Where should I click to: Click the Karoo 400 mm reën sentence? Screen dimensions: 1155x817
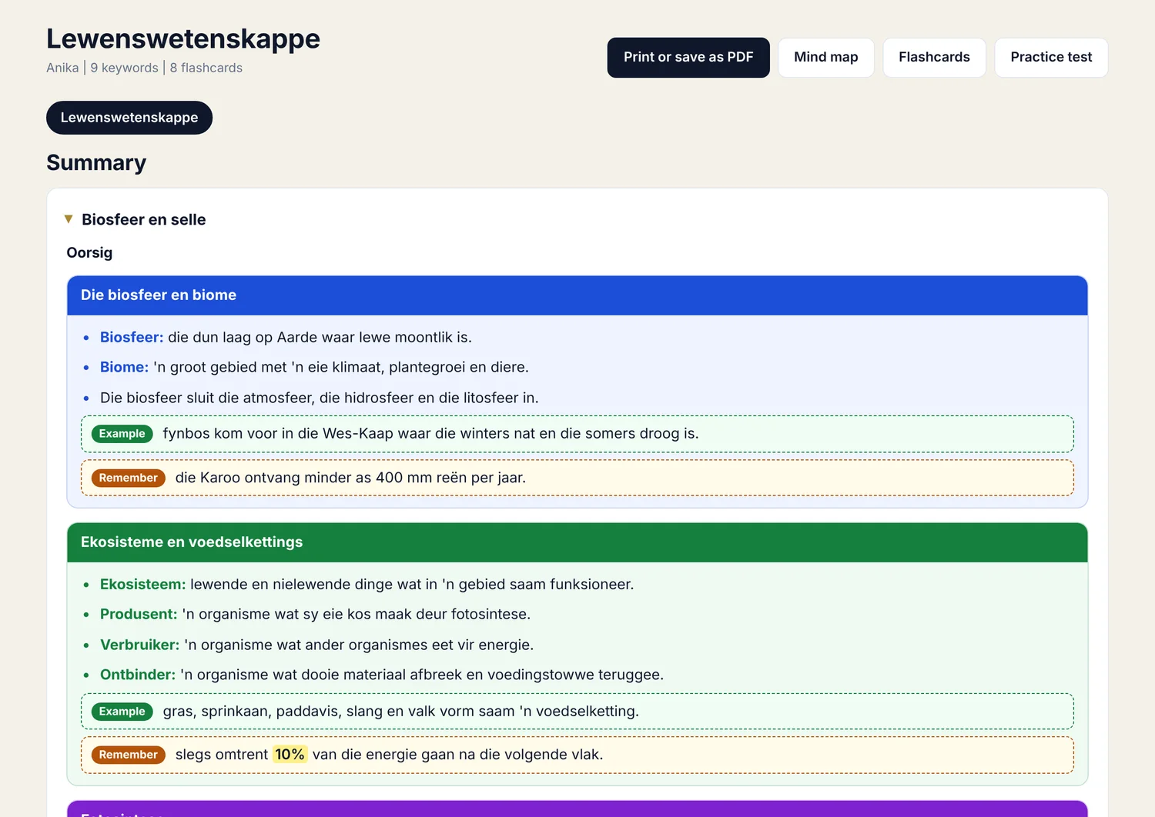click(350, 479)
